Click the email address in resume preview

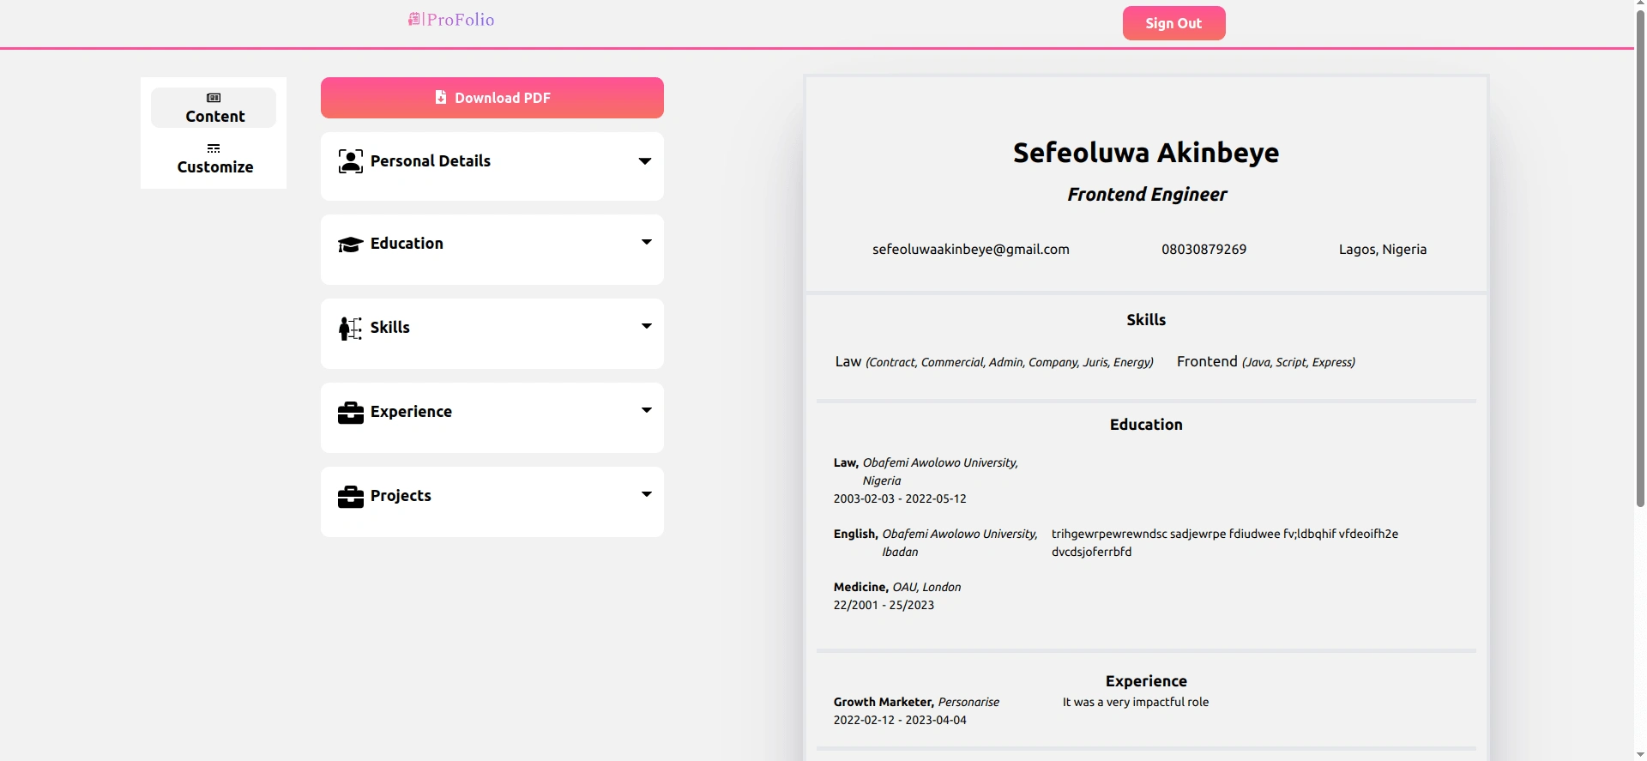[x=970, y=250]
